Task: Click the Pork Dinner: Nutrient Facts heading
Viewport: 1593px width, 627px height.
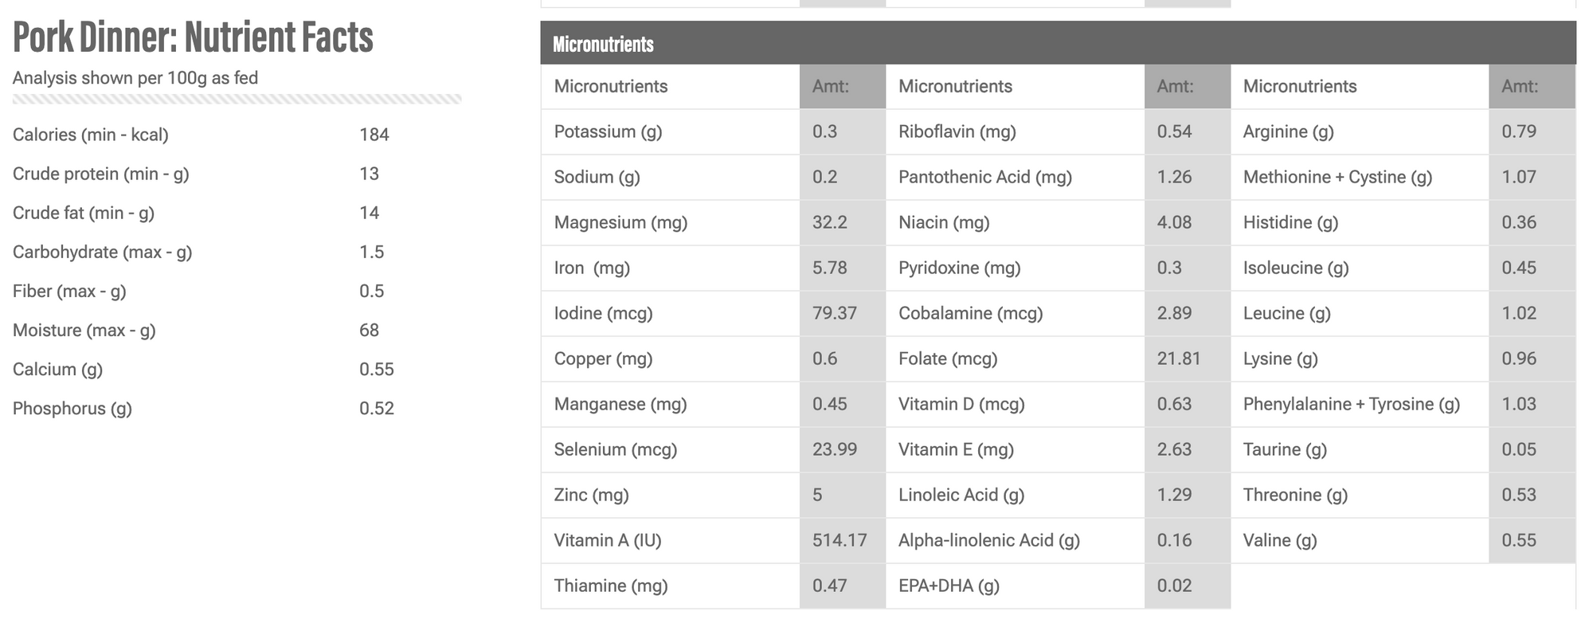Action: [x=193, y=37]
